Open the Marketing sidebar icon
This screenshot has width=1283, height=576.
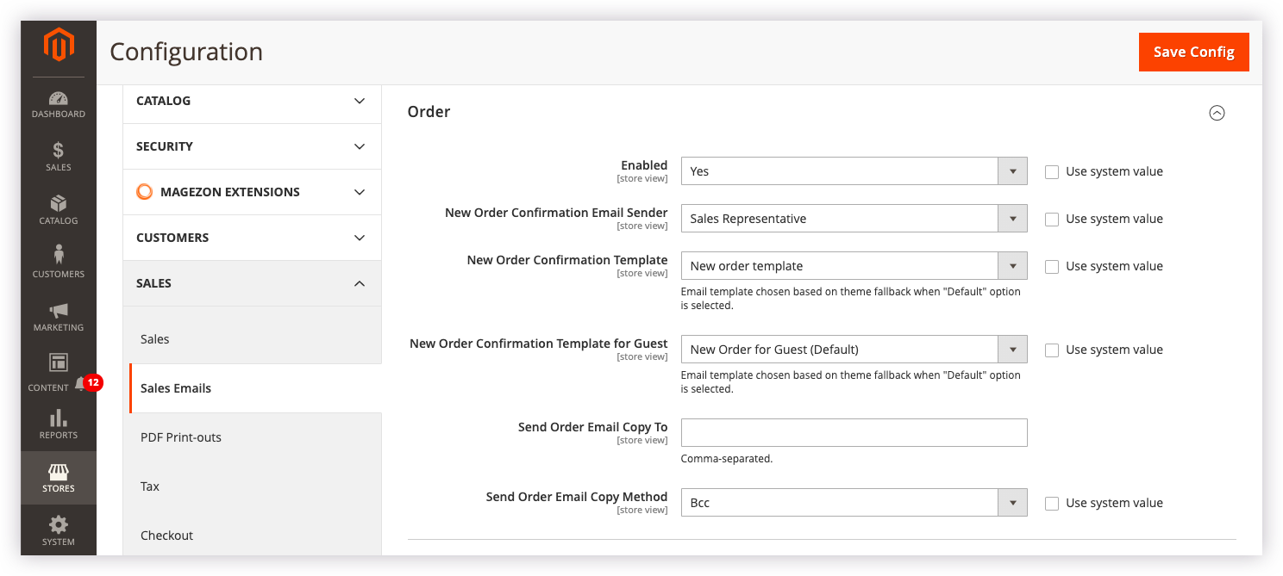point(58,313)
